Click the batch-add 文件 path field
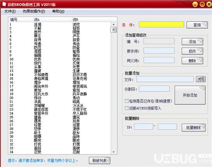This screenshot has height=167, width=212. pyautogui.click(x=165, y=79)
